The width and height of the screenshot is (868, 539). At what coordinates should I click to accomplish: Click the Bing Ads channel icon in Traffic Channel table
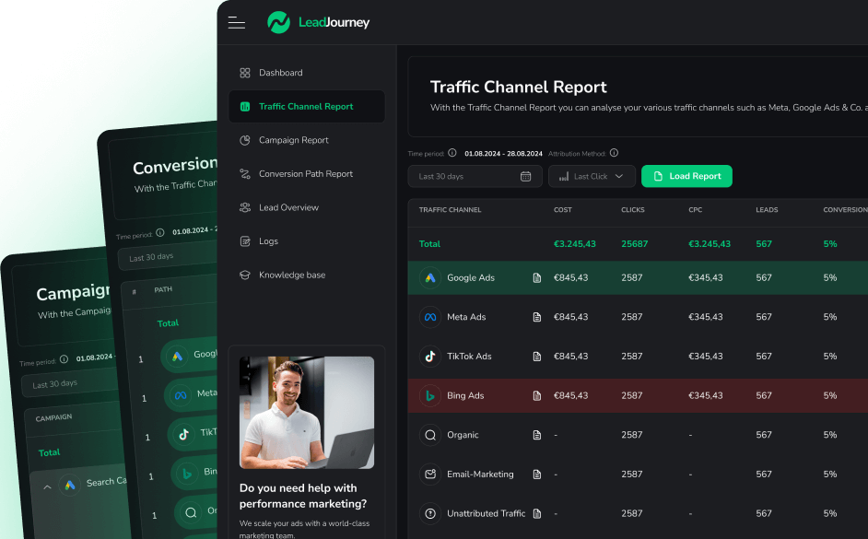pyautogui.click(x=430, y=395)
